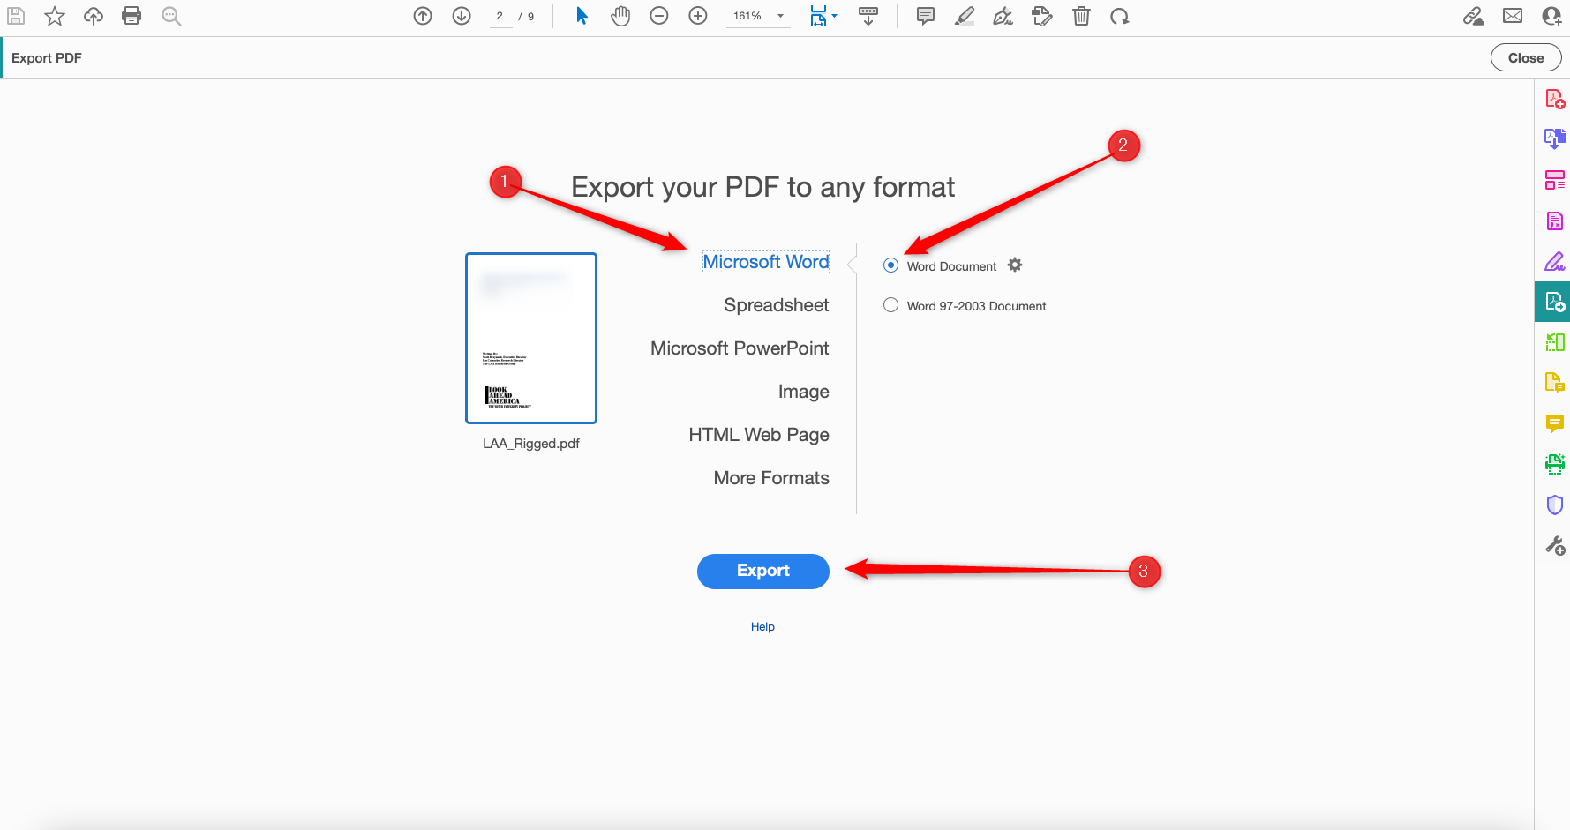The width and height of the screenshot is (1570, 830).
Task: Click the trash icon to delete
Action: [x=1081, y=15]
